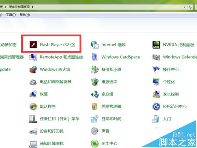Image resolution: width=197 pixels, height=148 pixels.
Task: Click the 设备和打印机 icon
Action: click(x=33, y=131)
